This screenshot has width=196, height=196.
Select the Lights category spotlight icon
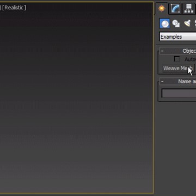click(187, 23)
